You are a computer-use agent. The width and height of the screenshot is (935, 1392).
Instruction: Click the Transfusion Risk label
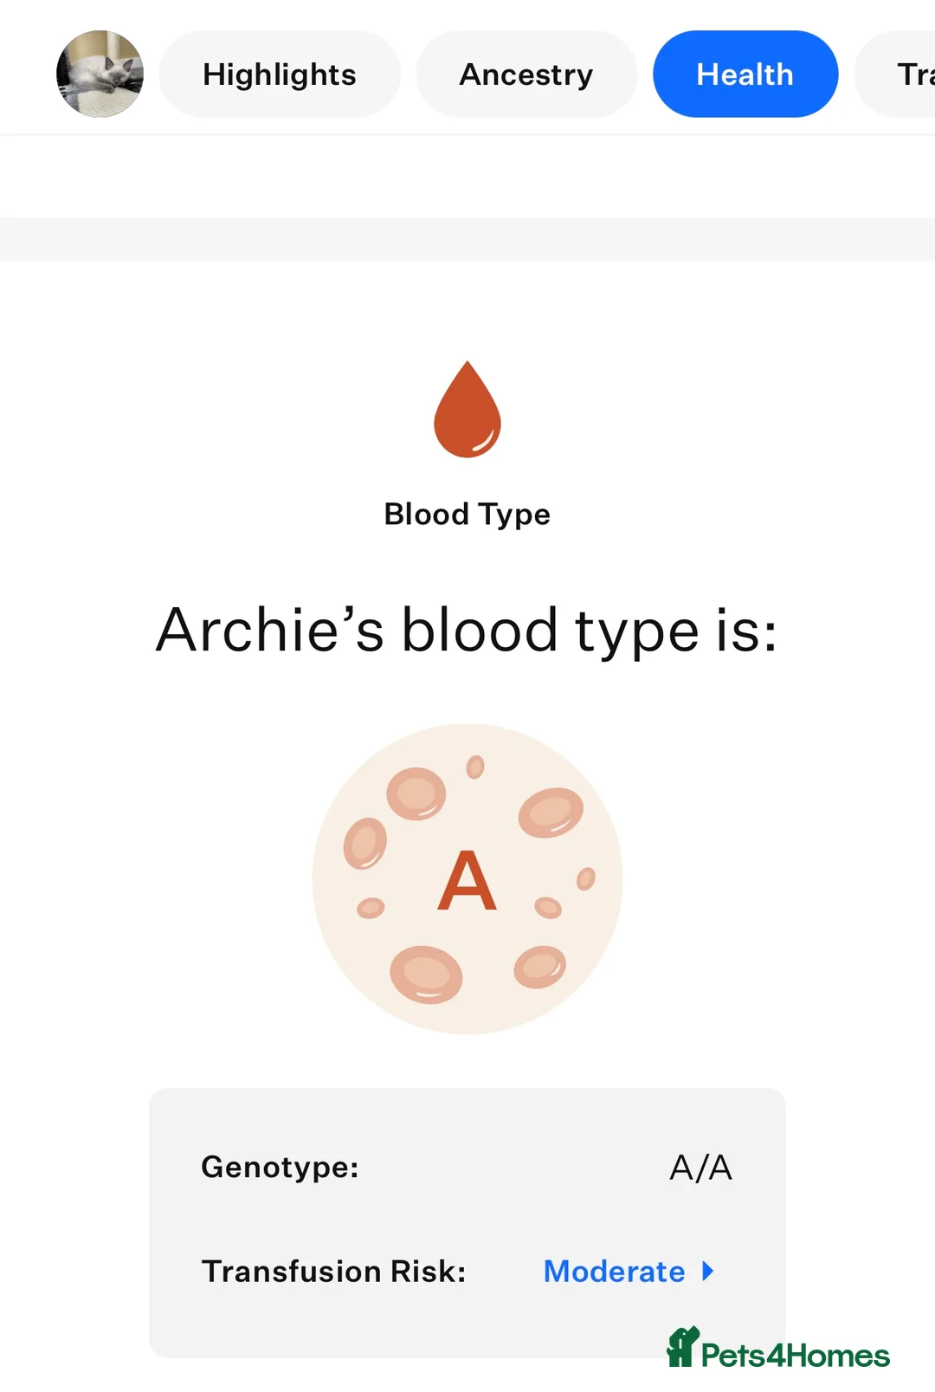[333, 1271]
